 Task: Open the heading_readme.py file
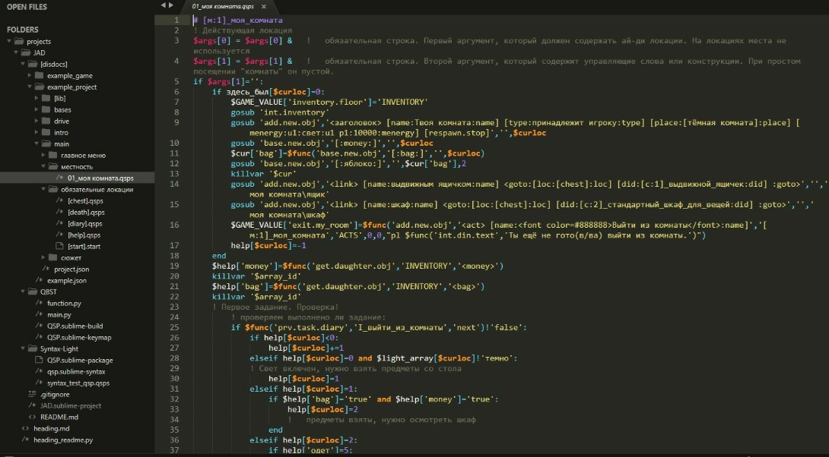point(63,440)
